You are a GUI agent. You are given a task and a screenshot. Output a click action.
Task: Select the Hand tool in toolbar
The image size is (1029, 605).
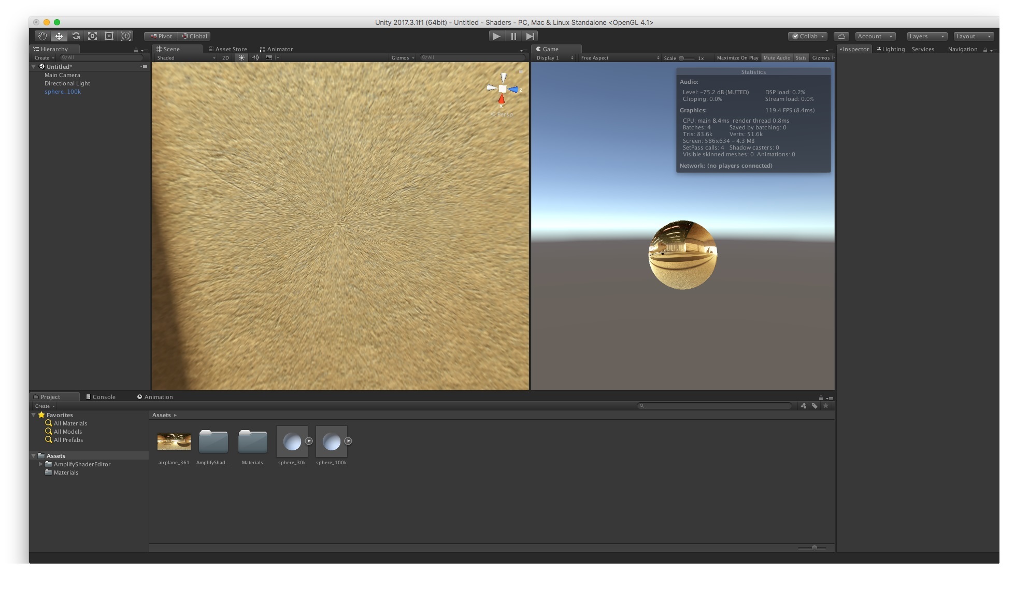point(43,36)
